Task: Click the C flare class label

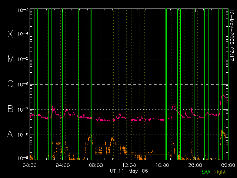Action: point(10,84)
